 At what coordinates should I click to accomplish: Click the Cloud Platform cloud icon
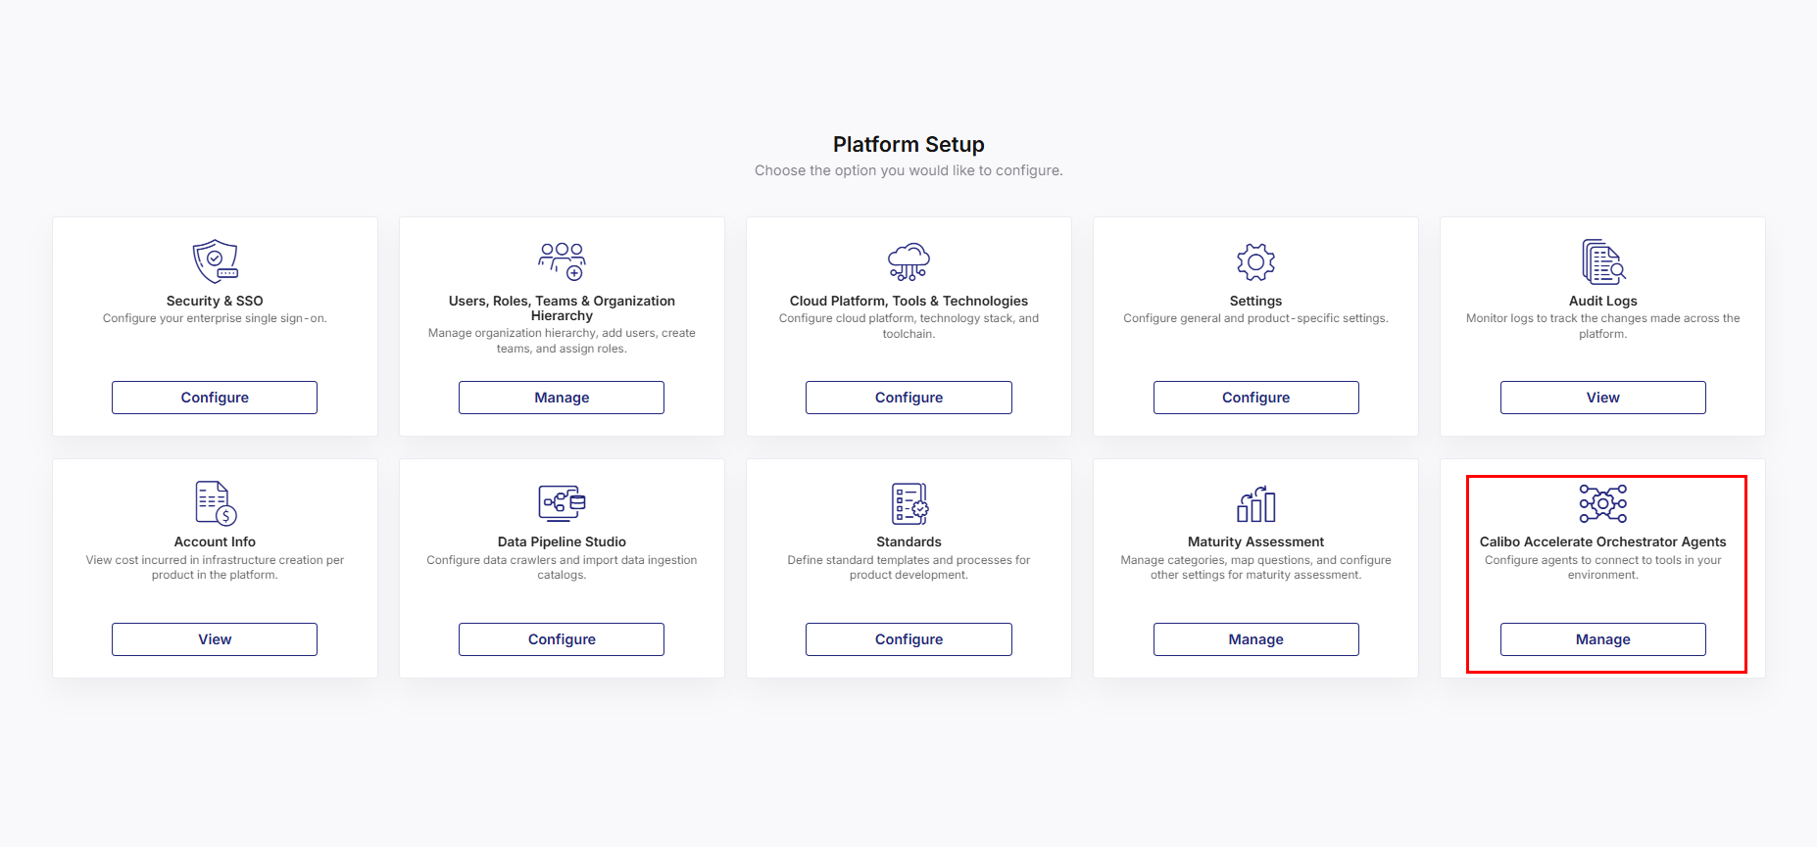908,261
